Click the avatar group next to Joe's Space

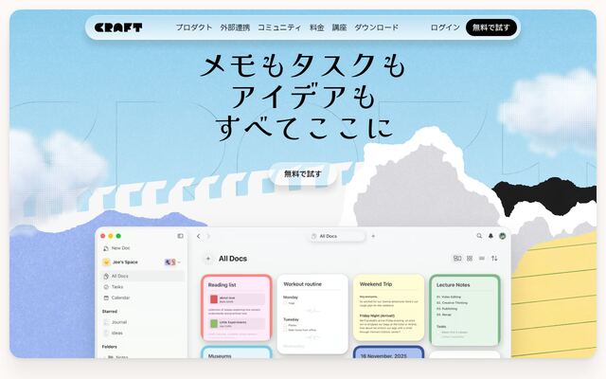pos(170,262)
